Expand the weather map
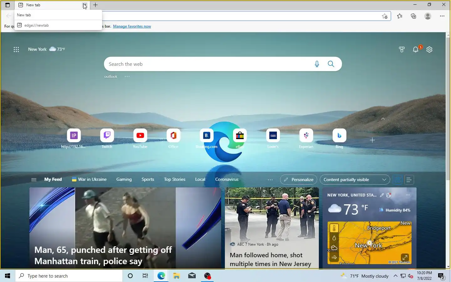The height and width of the screenshot is (282, 451). click(405, 258)
